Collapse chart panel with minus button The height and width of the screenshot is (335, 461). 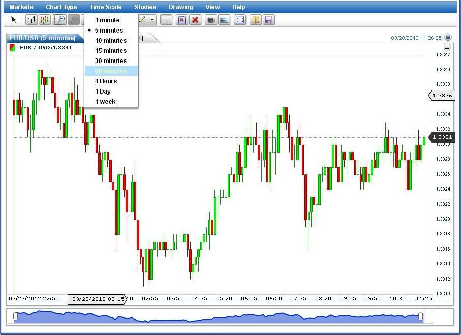447,47
